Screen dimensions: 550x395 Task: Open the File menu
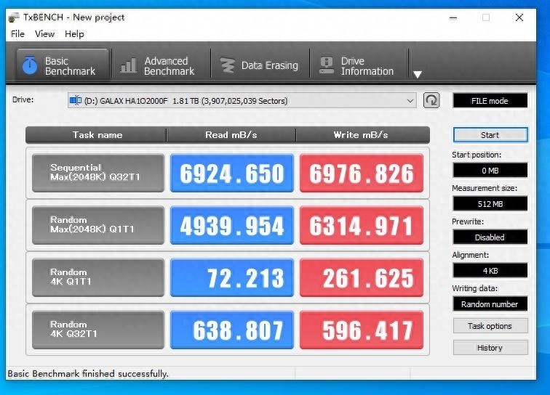coord(17,34)
